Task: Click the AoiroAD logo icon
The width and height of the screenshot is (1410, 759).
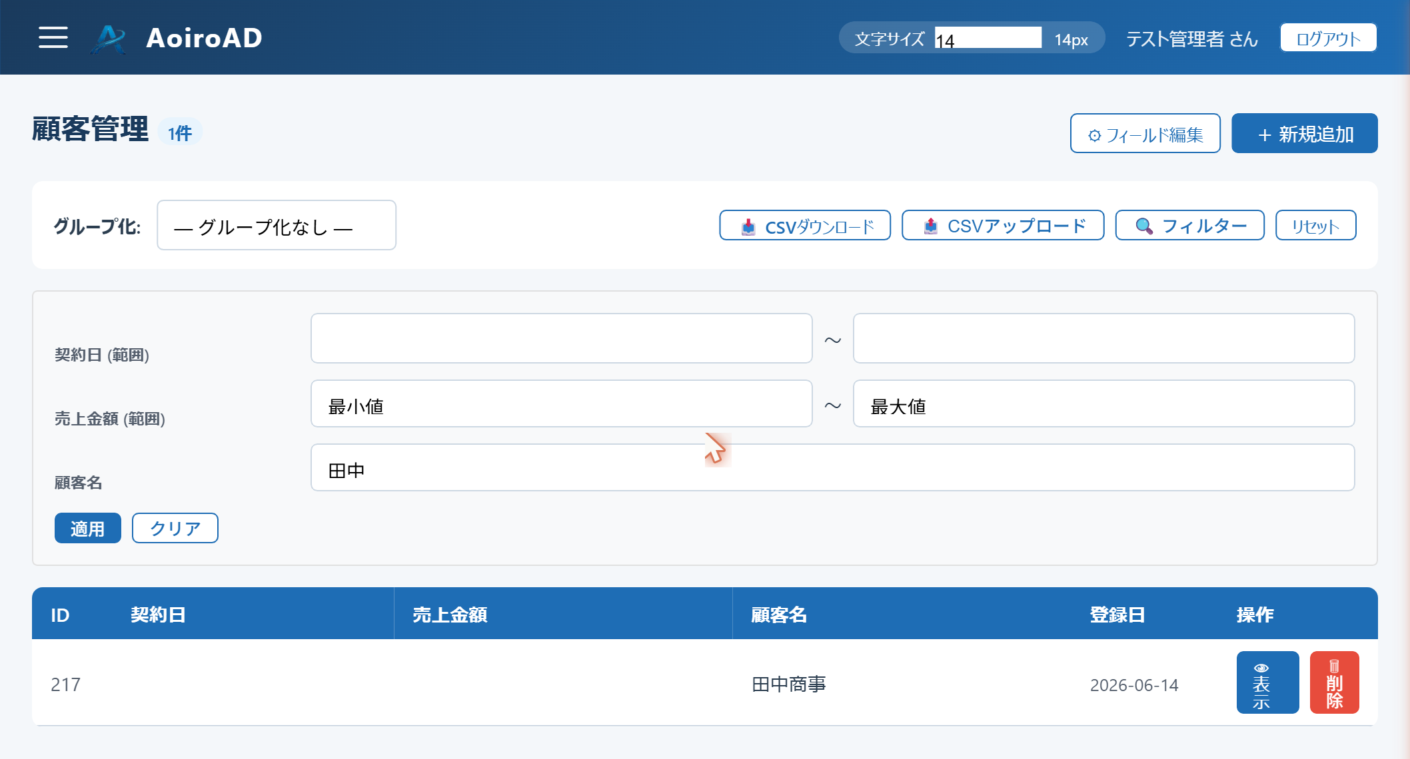Action: coord(108,38)
